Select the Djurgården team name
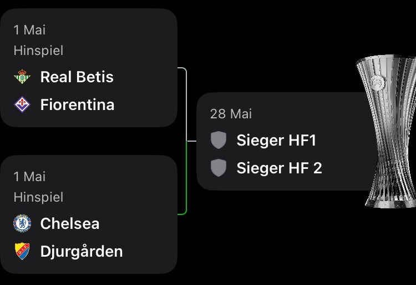This screenshot has height=285, width=416. pyautogui.click(x=82, y=251)
